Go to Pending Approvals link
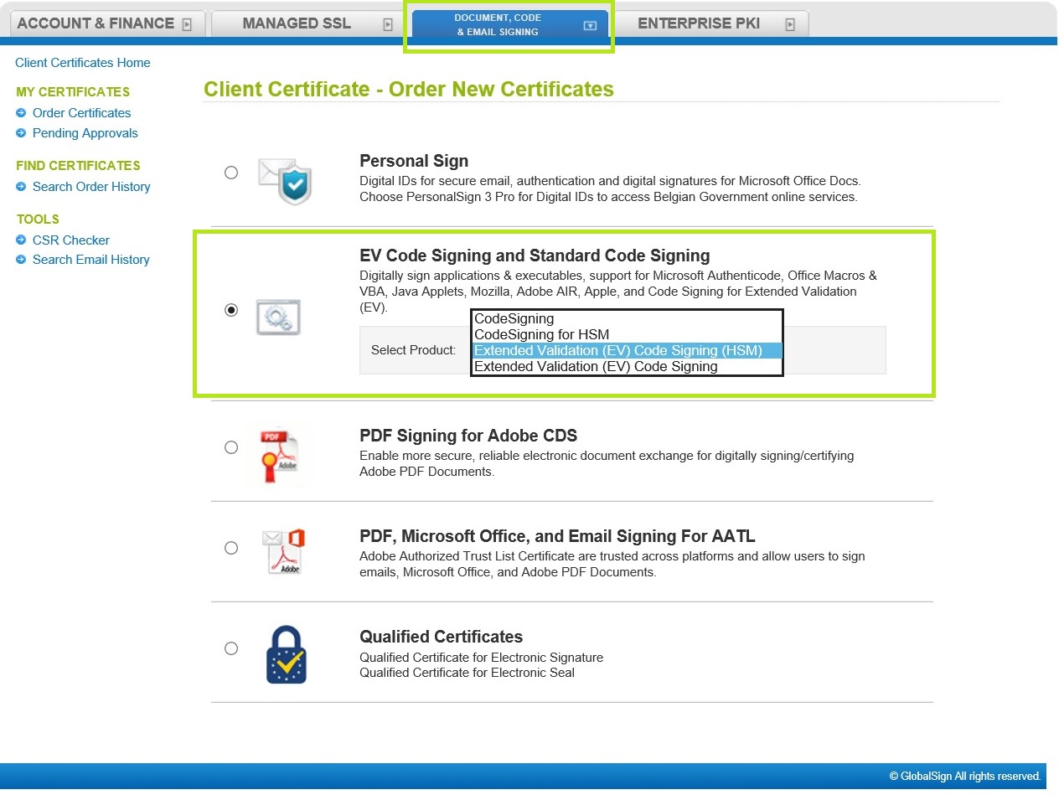This screenshot has width=1059, height=795. pos(85,133)
